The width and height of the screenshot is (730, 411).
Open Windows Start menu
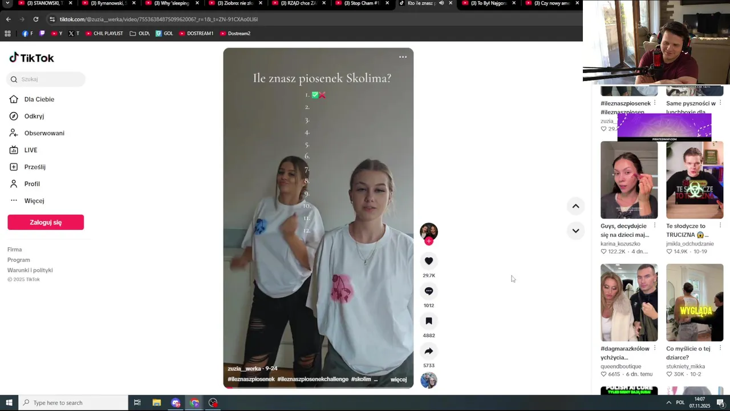9,402
